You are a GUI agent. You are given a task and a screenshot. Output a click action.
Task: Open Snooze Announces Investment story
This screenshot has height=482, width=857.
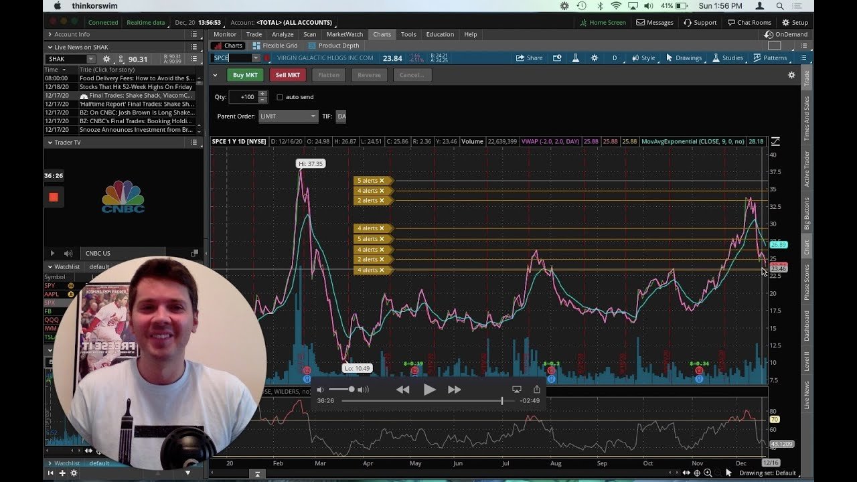click(136, 130)
